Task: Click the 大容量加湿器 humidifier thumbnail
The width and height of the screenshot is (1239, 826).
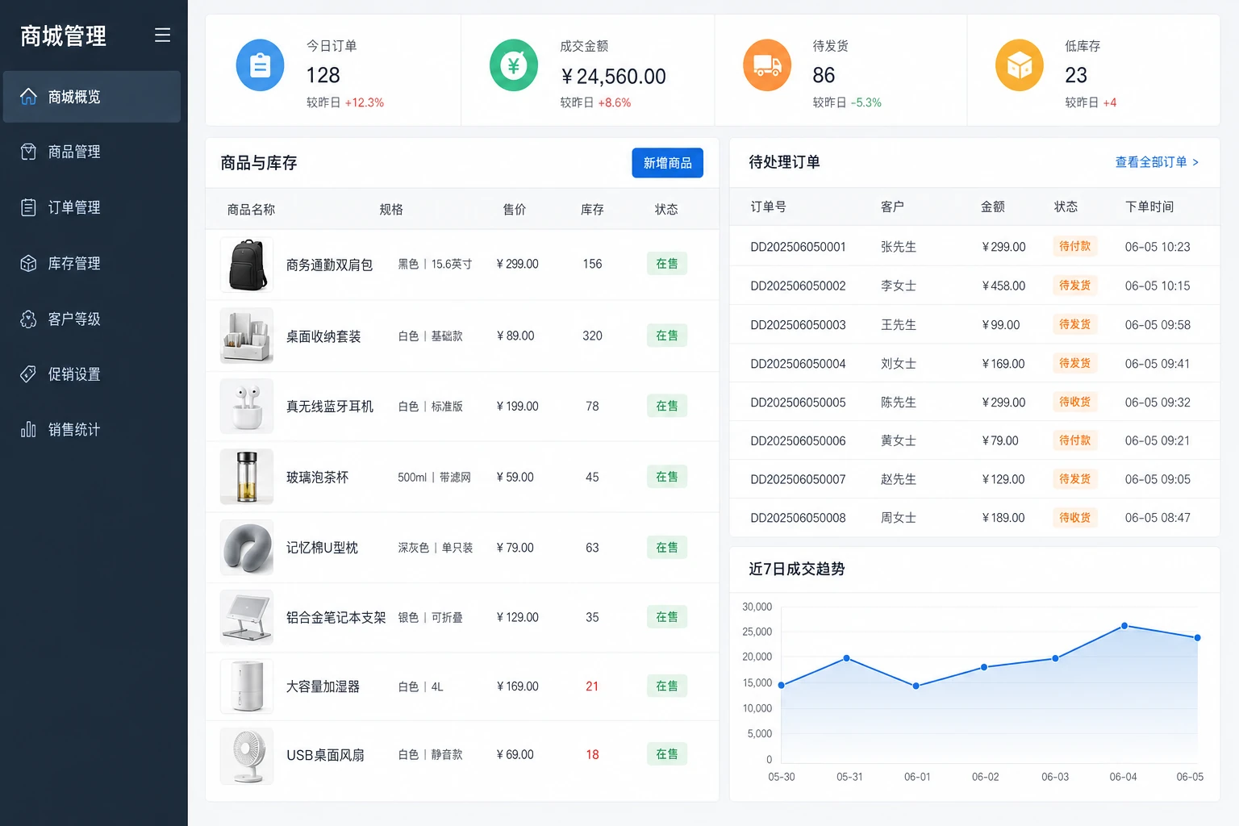Action: [x=247, y=686]
